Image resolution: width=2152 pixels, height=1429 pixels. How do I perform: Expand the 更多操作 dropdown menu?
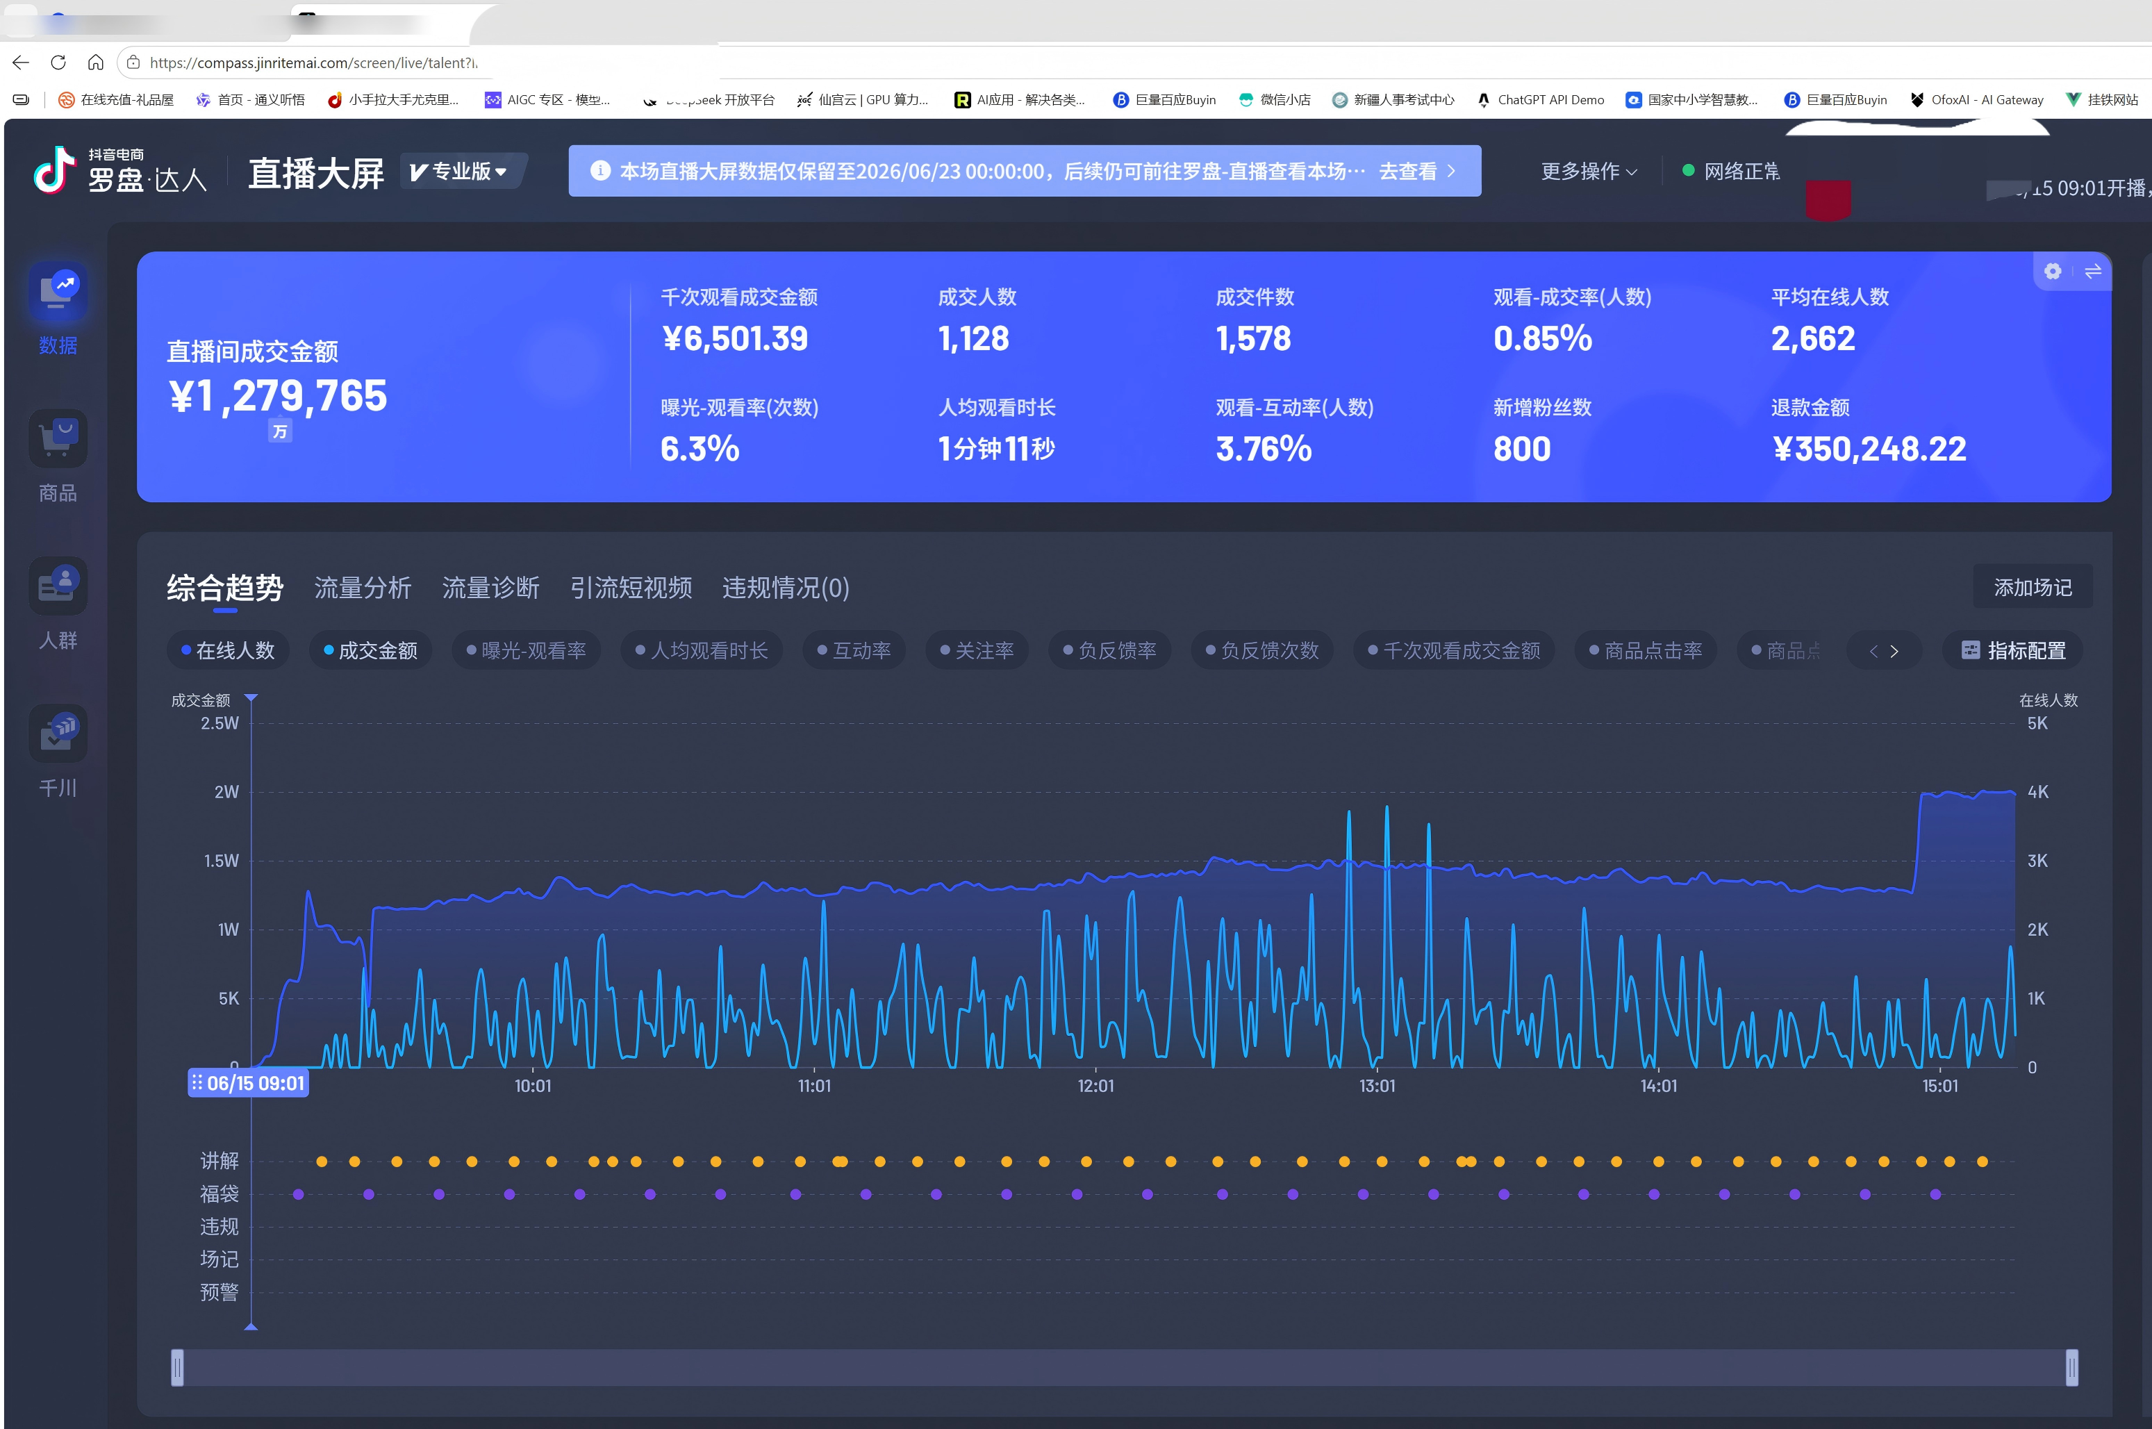(x=1589, y=172)
